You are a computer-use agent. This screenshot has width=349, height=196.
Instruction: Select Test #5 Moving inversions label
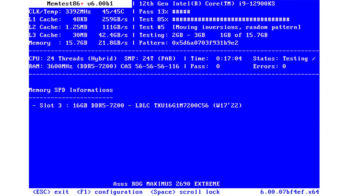pos(220,27)
